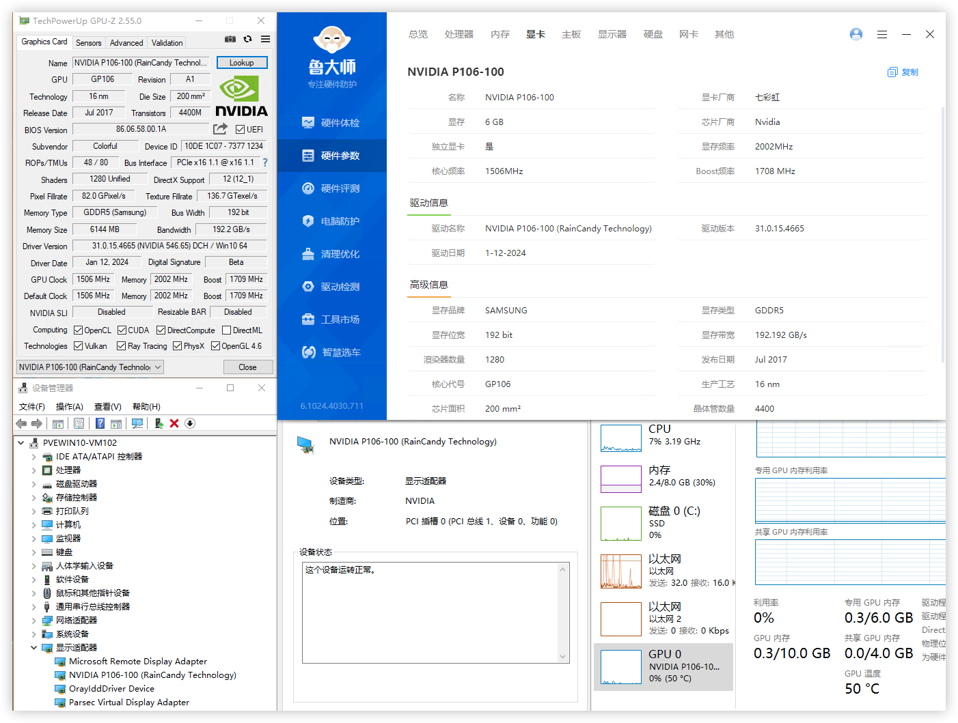Select the CPU entry in Task Manager
This screenshot has width=958, height=723.
click(x=663, y=438)
